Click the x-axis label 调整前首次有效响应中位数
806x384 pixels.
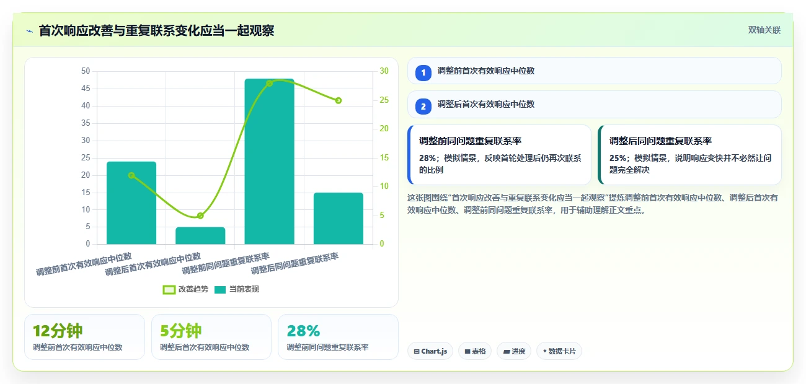pyautogui.click(x=84, y=264)
